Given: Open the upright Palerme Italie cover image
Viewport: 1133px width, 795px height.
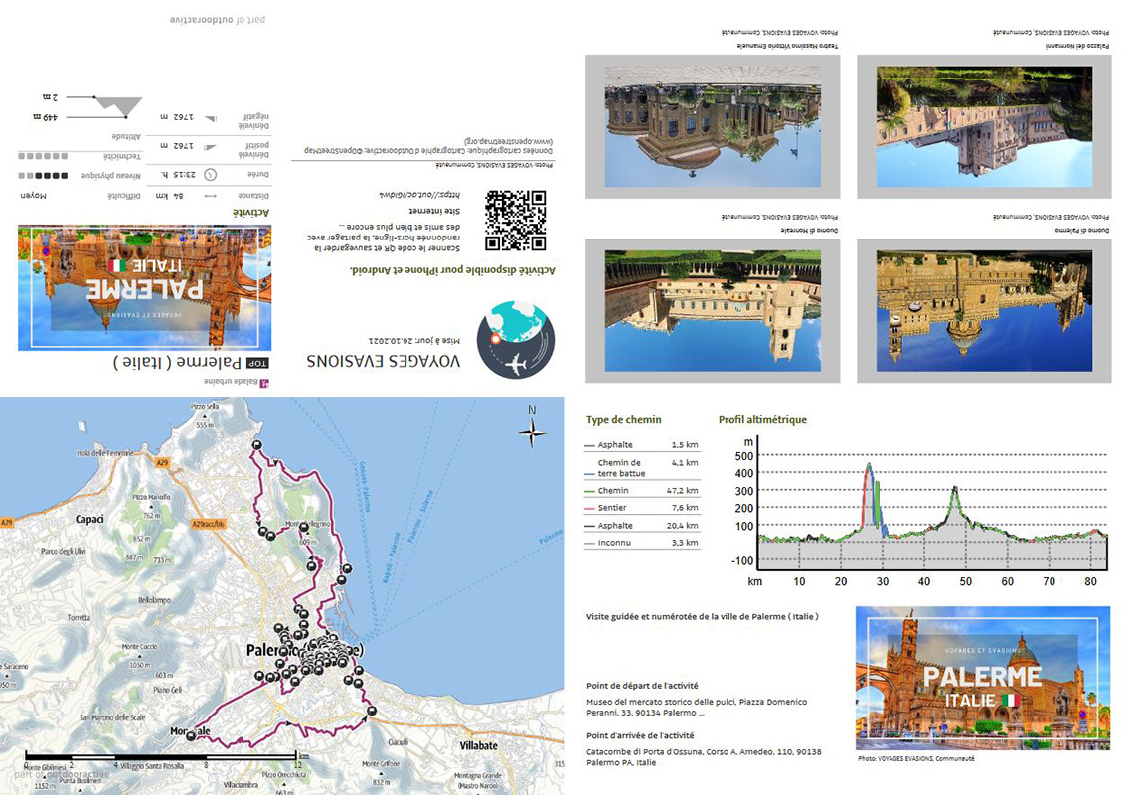Looking at the screenshot, I should pos(983,678).
